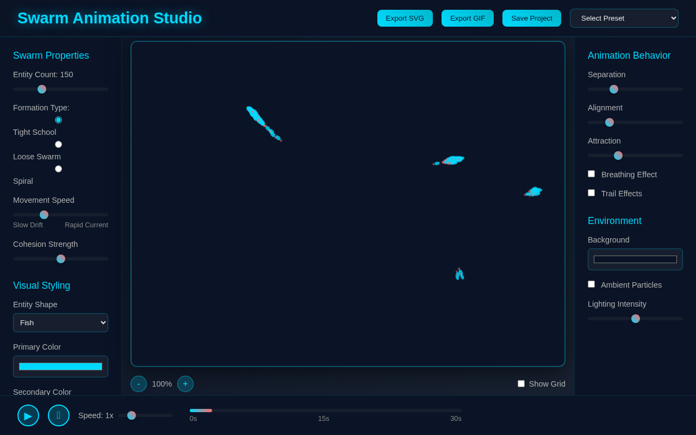Image resolution: width=696 pixels, height=435 pixels.
Task: Switch to the Loose Swarm formation
Action: coord(58,144)
